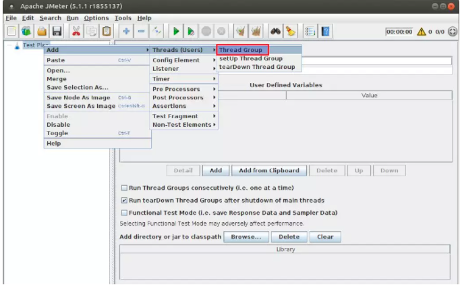The width and height of the screenshot is (460, 285).
Task: Click the classpath Clear button
Action: (x=325, y=237)
